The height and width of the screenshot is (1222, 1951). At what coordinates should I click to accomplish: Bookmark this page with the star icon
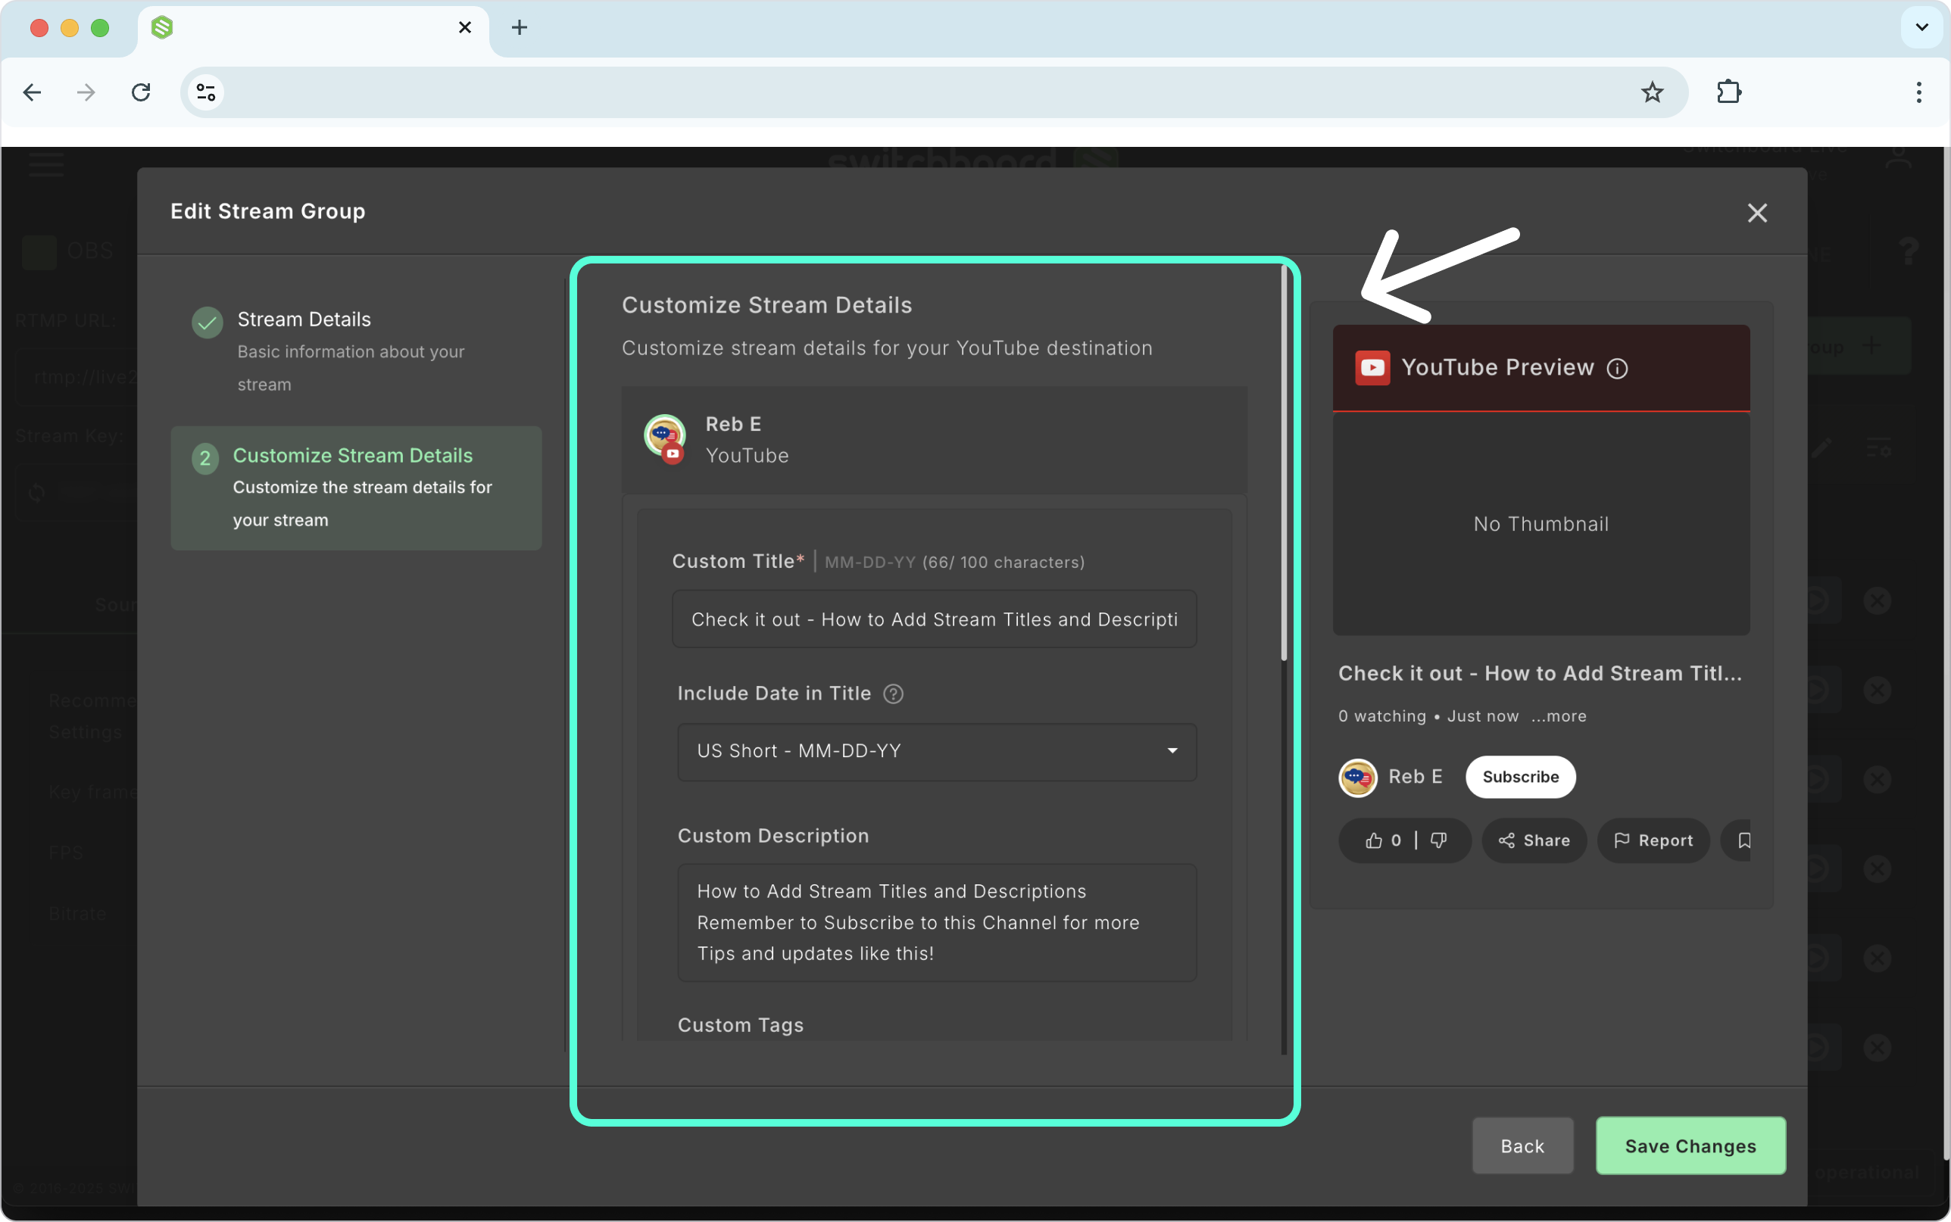pos(1652,92)
